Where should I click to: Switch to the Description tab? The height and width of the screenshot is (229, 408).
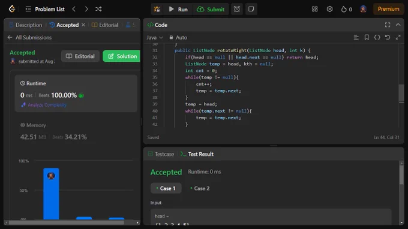[25, 25]
